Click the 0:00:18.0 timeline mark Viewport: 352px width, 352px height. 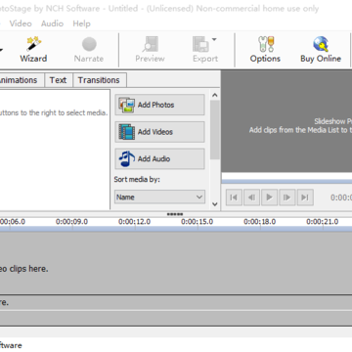pyautogui.click(x=260, y=222)
